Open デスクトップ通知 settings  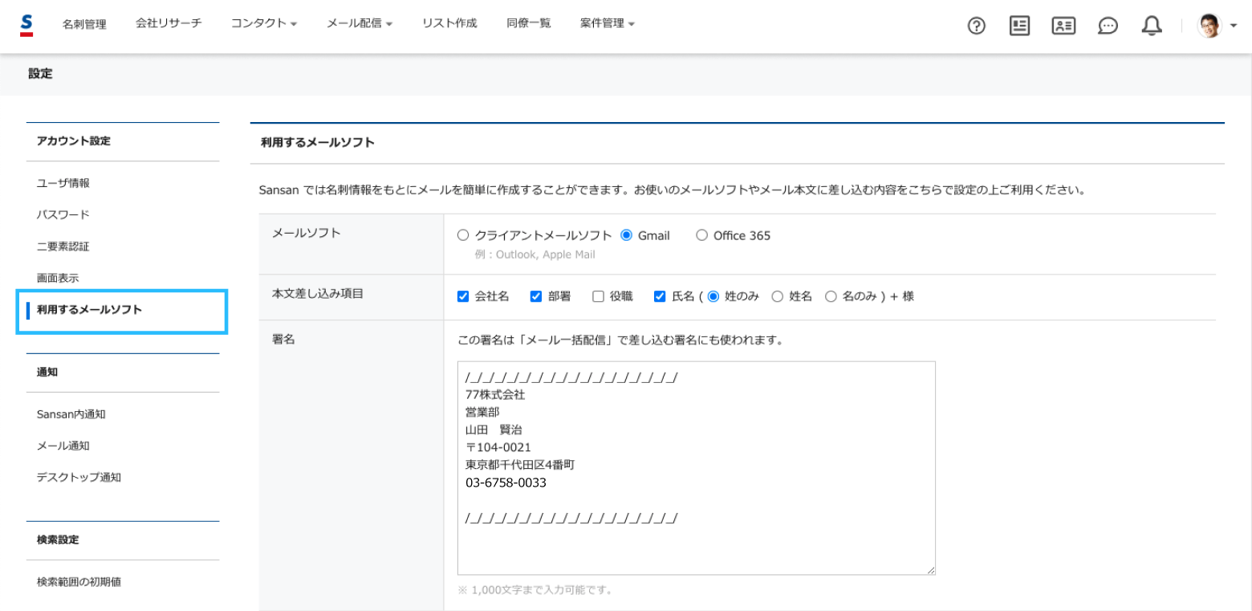coord(79,477)
